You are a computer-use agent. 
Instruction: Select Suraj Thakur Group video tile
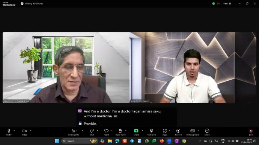pyautogui.click(x=193, y=68)
